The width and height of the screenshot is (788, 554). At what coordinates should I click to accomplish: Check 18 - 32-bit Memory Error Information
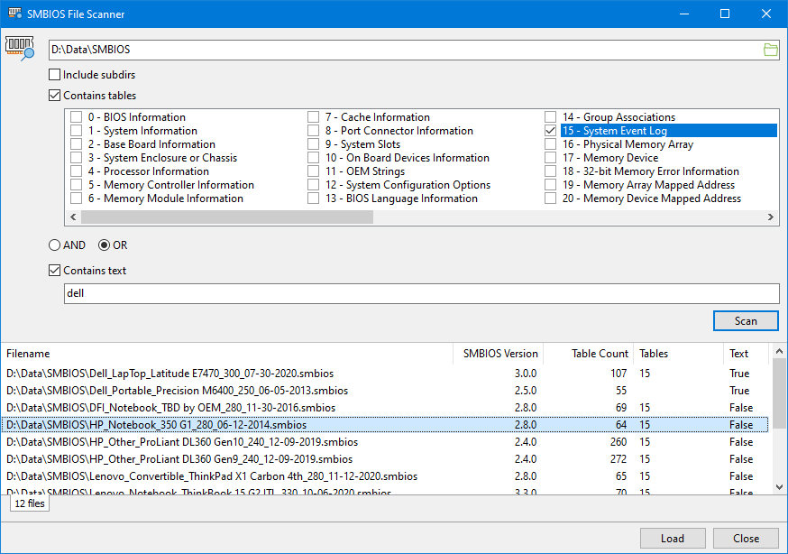click(x=550, y=171)
